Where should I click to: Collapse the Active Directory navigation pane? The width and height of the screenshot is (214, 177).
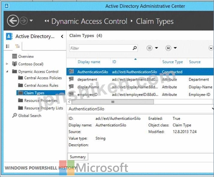point(62,37)
